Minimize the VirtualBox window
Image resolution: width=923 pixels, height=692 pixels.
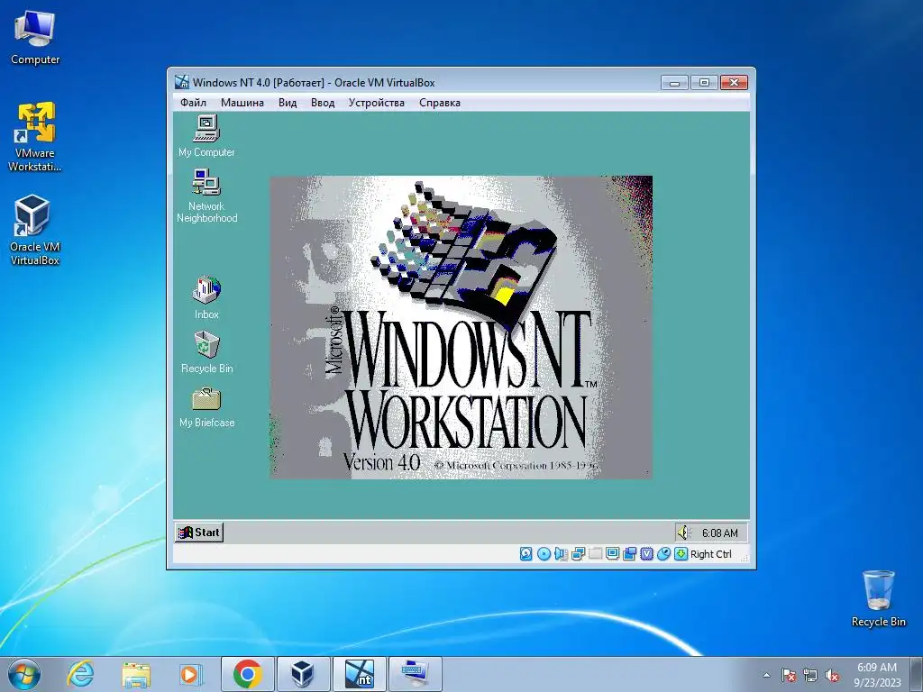(x=674, y=82)
